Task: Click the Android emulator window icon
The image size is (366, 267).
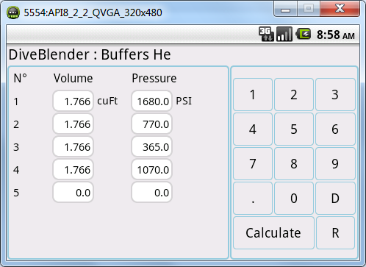Action: 13,13
